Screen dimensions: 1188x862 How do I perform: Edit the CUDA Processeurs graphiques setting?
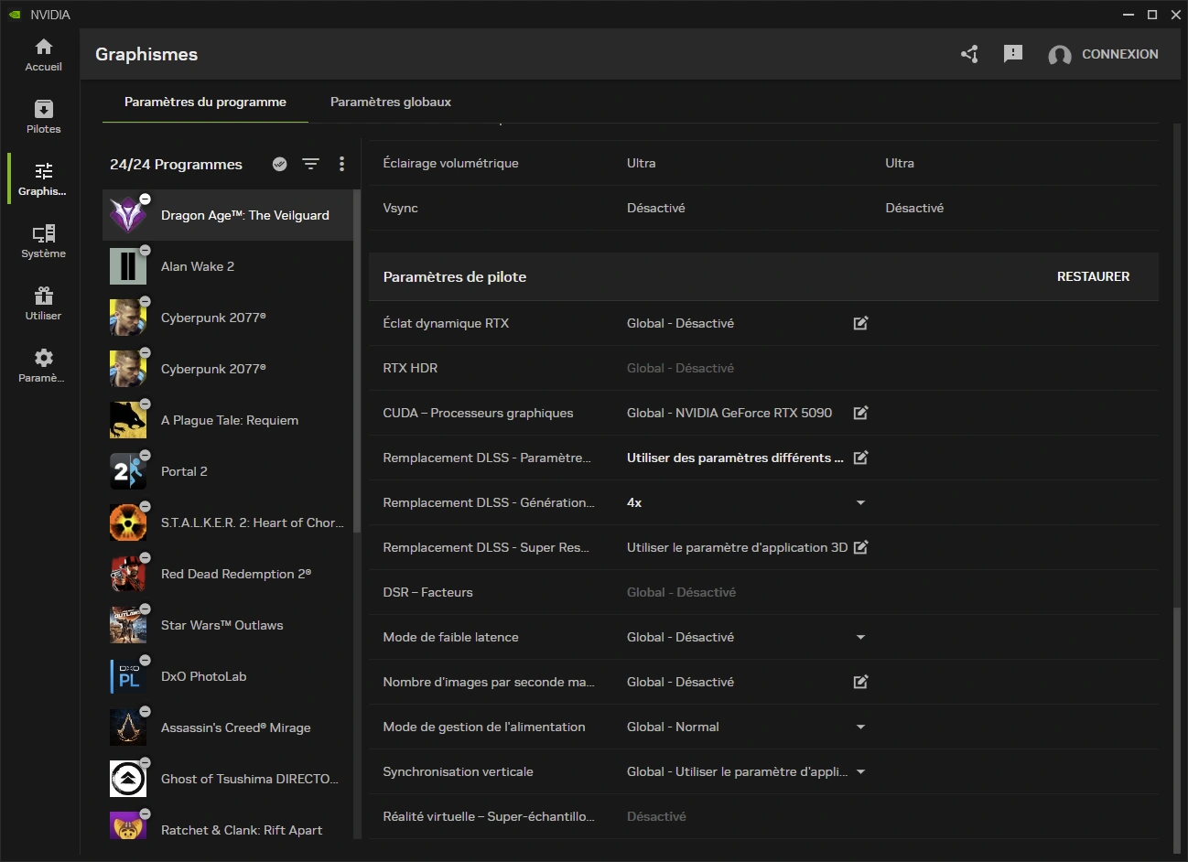point(860,413)
